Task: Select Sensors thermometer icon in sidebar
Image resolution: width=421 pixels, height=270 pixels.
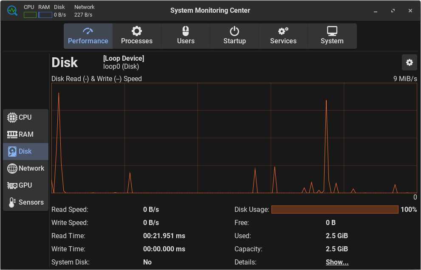Action: coord(12,202)
